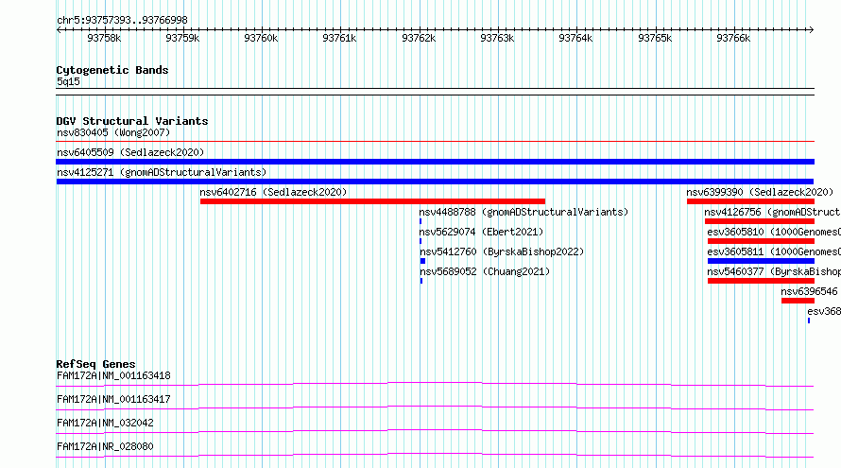Select the FAM172A|NM_001163418 gene label
Viewport: 841px width, 468px height.
(x=113, y=375)
